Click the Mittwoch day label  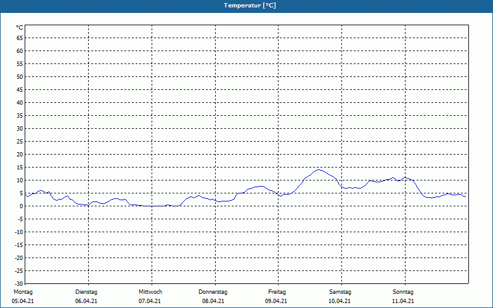[150, 292]
